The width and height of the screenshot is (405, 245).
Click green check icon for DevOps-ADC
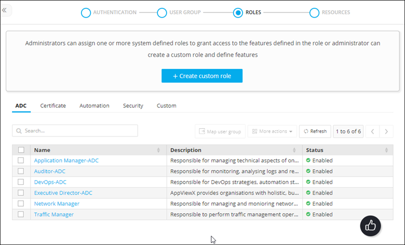click(x=308, y=182)
